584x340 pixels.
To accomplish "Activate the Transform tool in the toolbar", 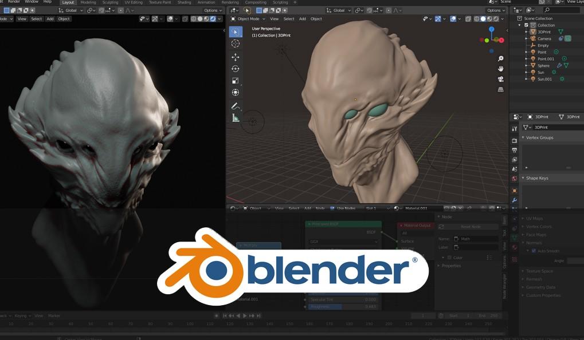I will [236, 92].
